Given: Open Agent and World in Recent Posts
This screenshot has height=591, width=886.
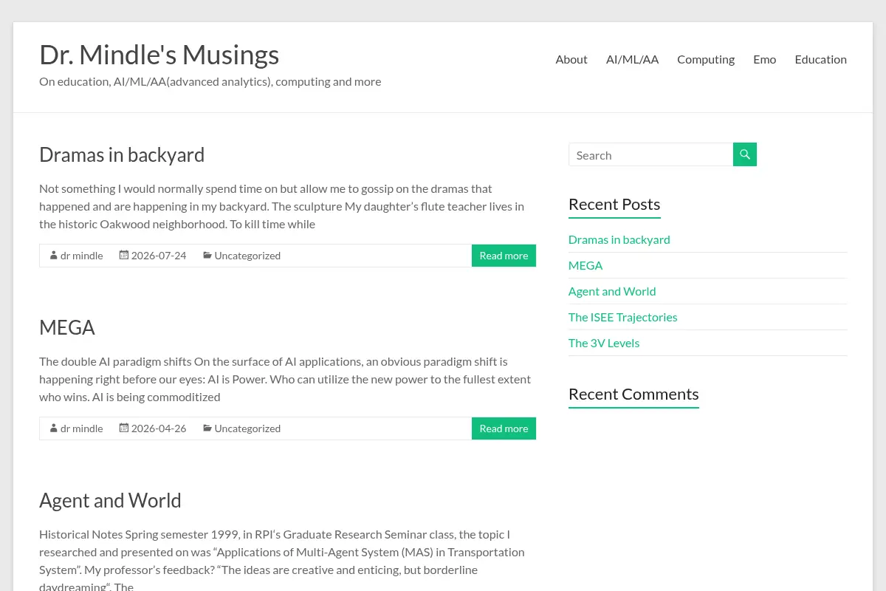Looking at the screenshot, I should click(612, 291).
